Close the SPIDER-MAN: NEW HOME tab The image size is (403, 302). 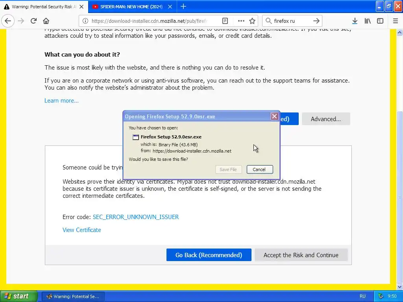pyautogui.click(x=170, y=7)
